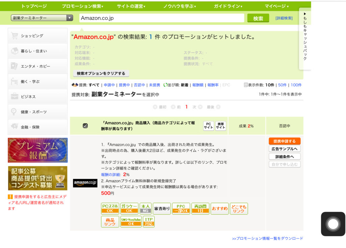Go to トップページ in navigation
The image size is (346, 248).
[x=34, y=6]
